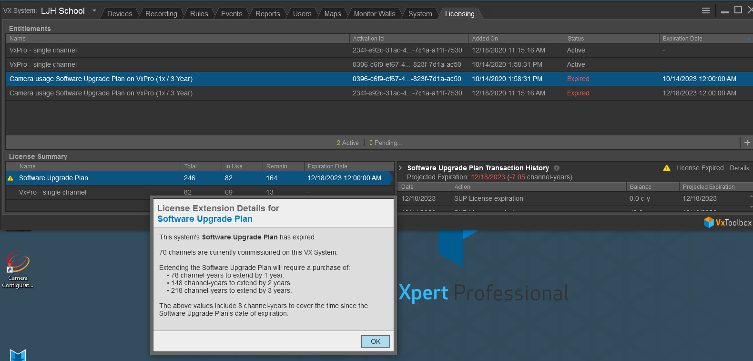Sort License Summary by Remain column

(x=284, y=166)
